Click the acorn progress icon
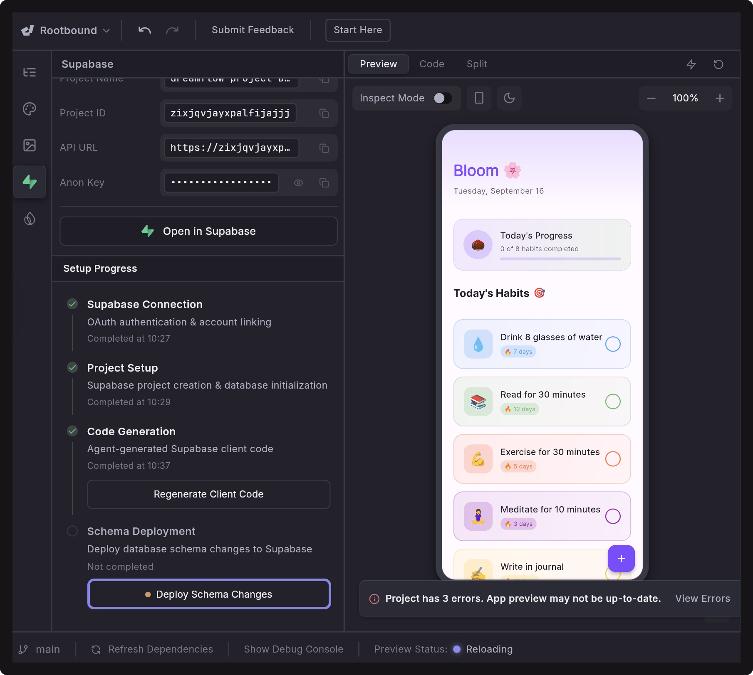Screen dimensions: 753x675 (x=478, y=245)
